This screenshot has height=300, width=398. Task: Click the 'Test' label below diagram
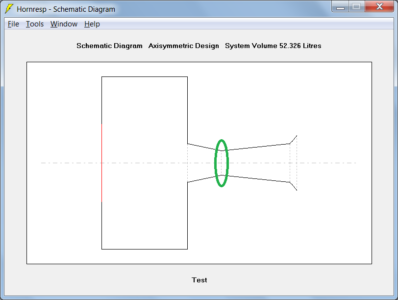point(199,280)
